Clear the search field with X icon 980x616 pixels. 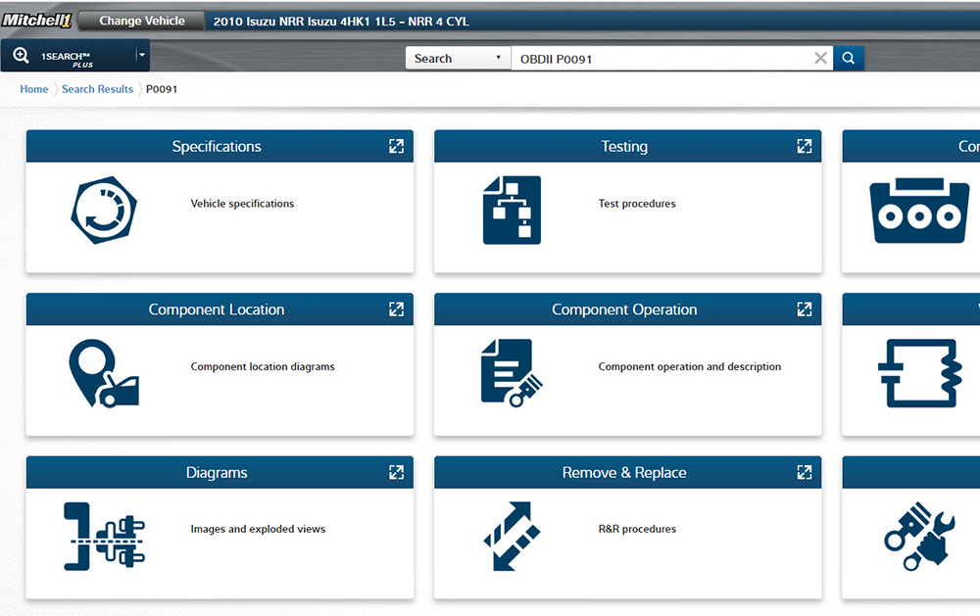[821, 59]
